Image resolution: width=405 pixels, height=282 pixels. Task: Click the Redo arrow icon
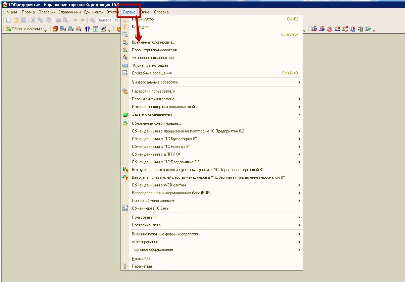[83, 20]
